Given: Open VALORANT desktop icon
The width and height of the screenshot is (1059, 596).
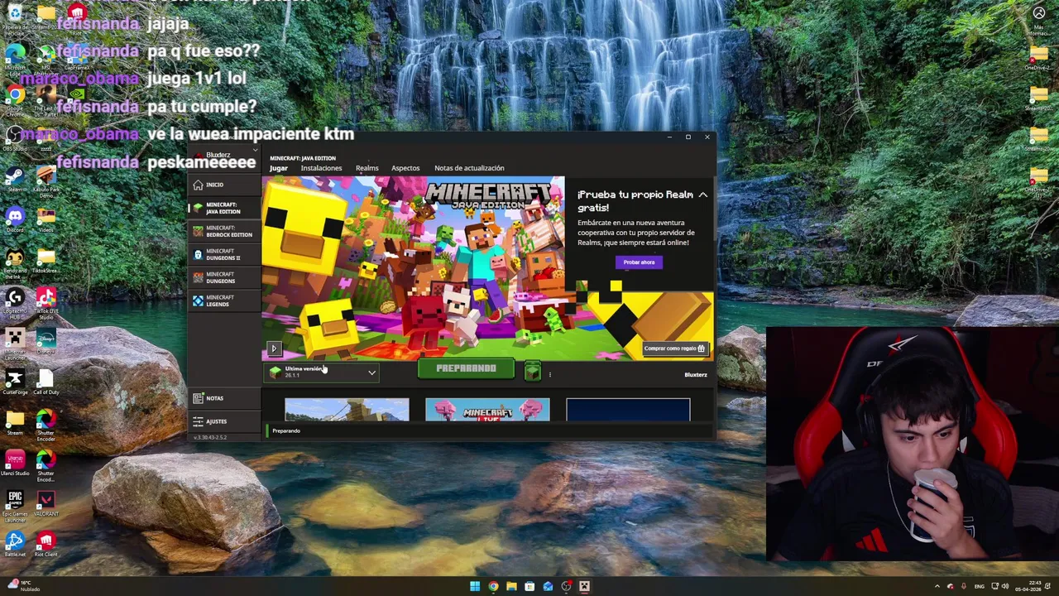Looking at the screenshot, I should click(46, 504).
